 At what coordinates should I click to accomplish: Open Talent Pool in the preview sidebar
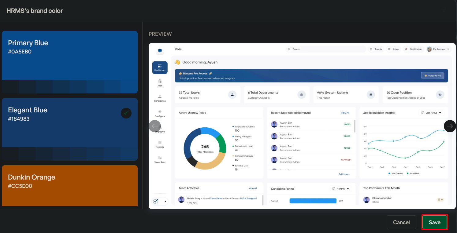point(160,160)
